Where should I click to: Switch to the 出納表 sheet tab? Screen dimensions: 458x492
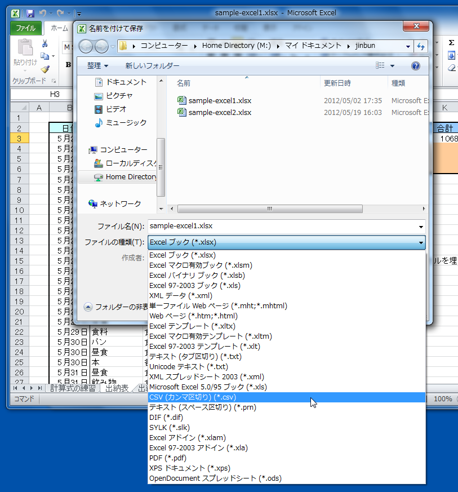pyautogui.click(x=117, y=388)
